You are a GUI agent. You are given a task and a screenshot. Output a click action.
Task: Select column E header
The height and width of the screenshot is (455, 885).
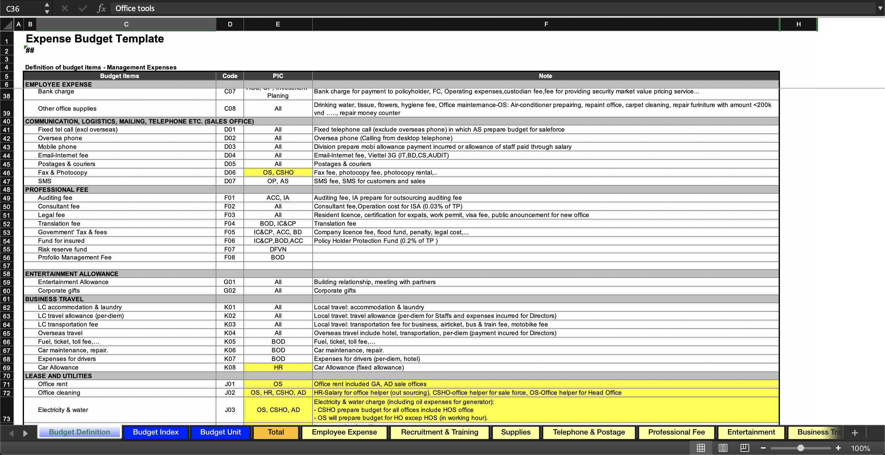(x=278, y=24)
